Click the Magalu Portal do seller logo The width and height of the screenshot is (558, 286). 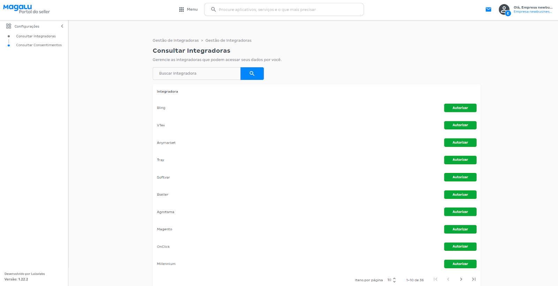coord(27,9)
